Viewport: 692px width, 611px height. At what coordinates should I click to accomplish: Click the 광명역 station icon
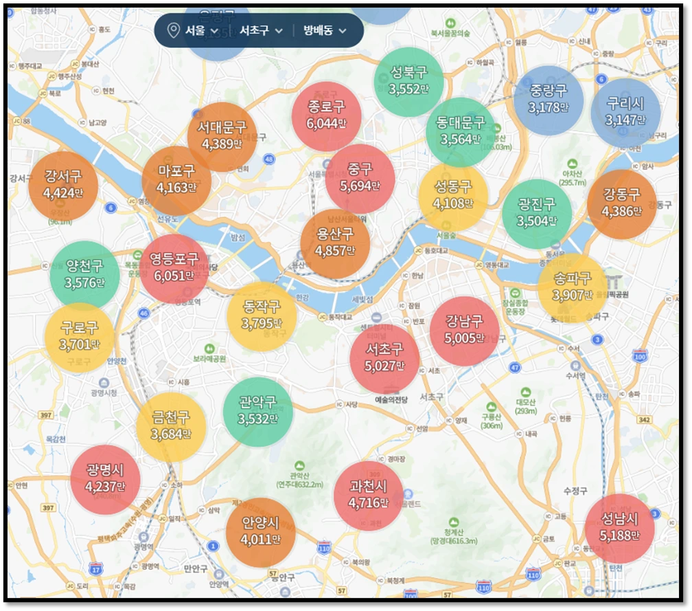click(143, 537)
